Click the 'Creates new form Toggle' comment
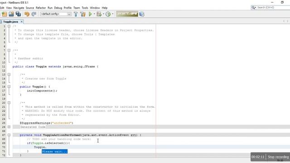The height and width of the screenshot is (163, 290). click(x=44, y=78)
